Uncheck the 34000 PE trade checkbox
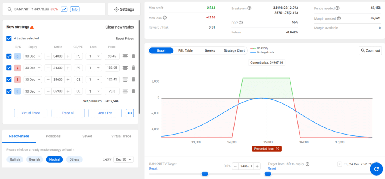This screenshot has width=385, height=179. (x=9, y=56)
